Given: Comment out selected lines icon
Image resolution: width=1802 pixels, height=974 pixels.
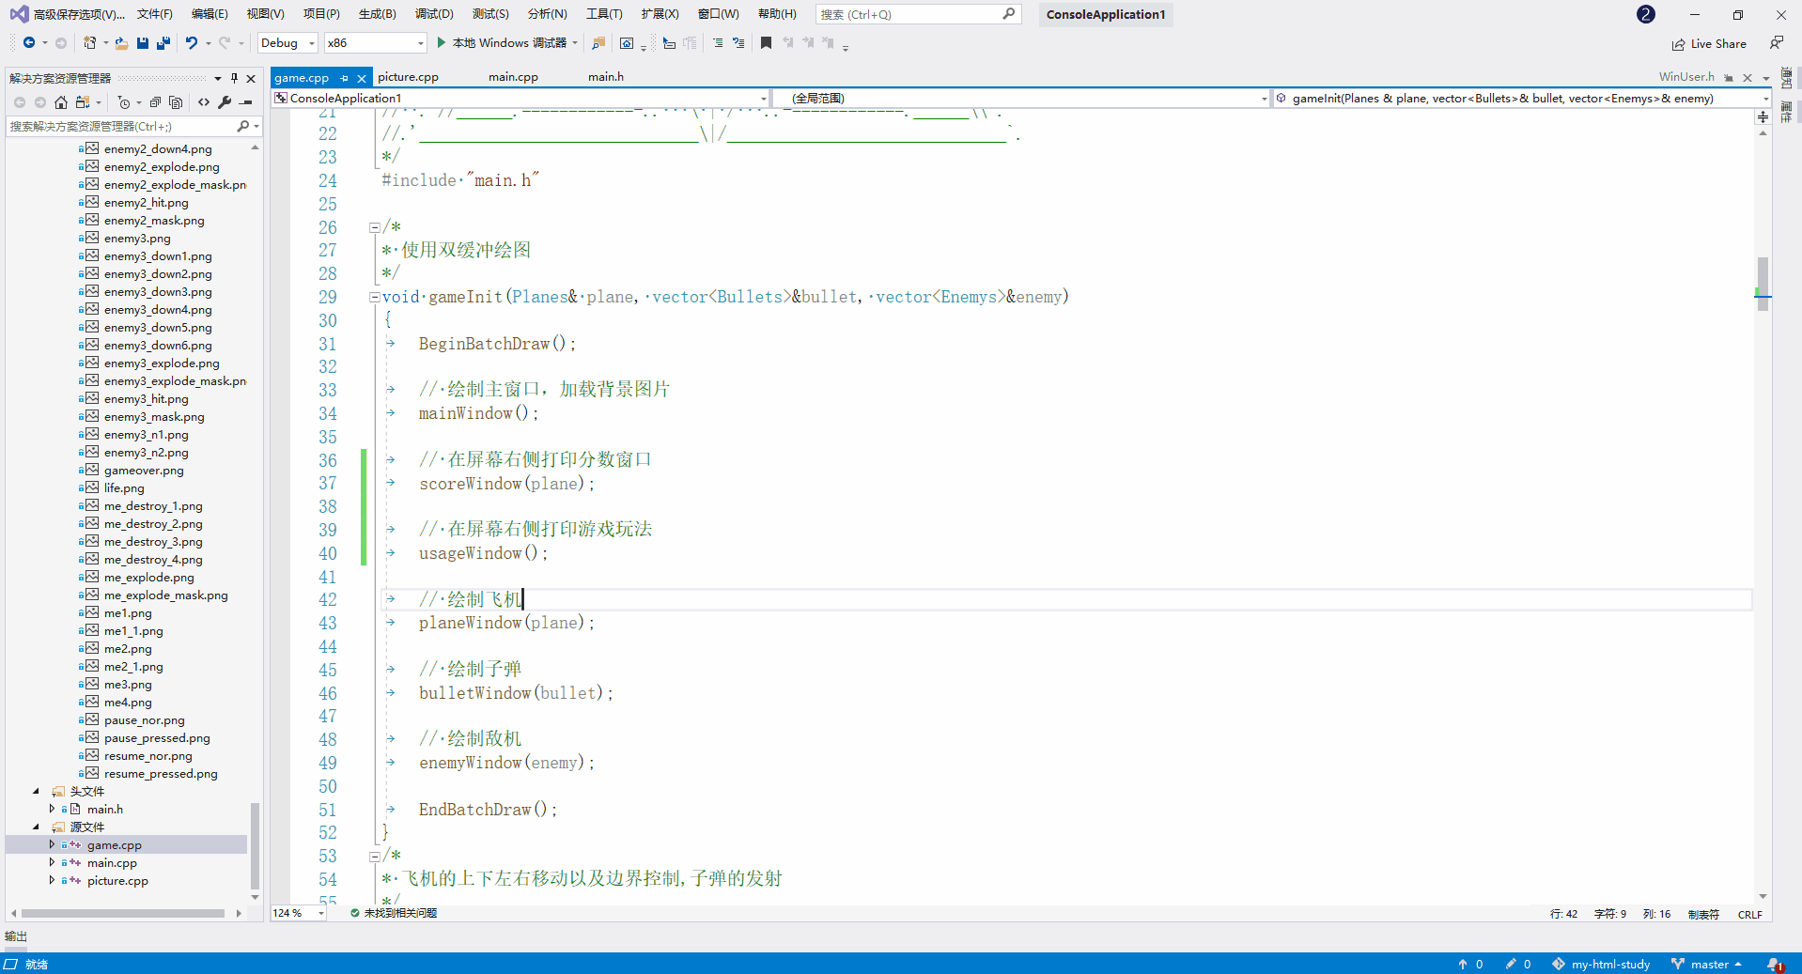Looking at the screenshot, I should 718,43.
